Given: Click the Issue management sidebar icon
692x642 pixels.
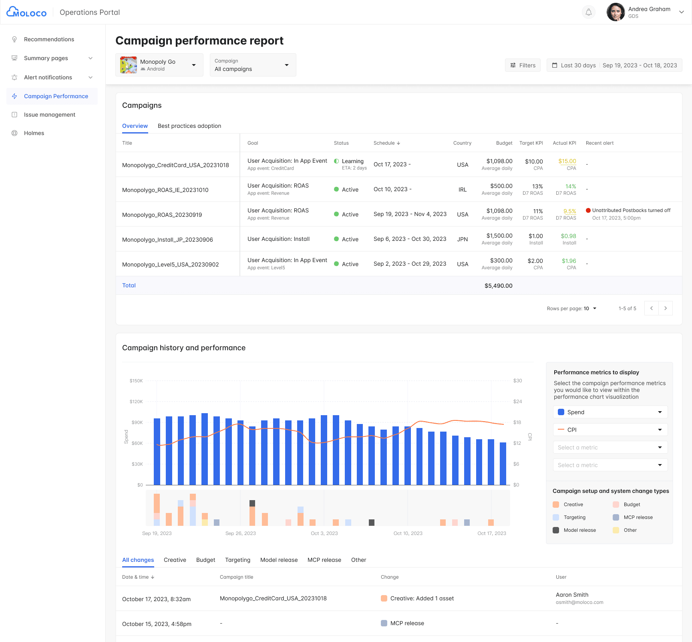Looking at the screenshot, I should coord(14,115).
